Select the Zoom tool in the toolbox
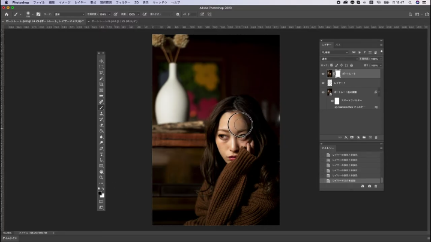Screen dimensions: 431x242 coord(101,177)
